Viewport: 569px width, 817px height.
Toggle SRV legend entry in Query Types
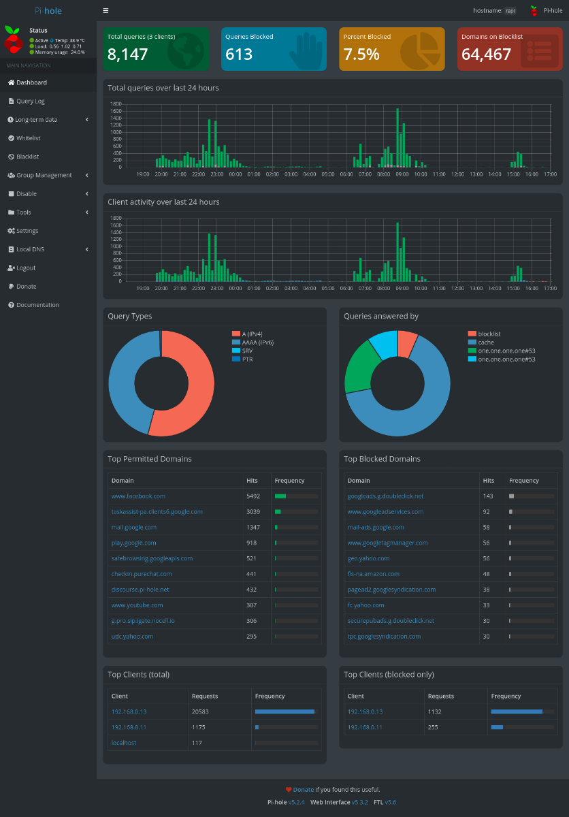click(242, 350)
